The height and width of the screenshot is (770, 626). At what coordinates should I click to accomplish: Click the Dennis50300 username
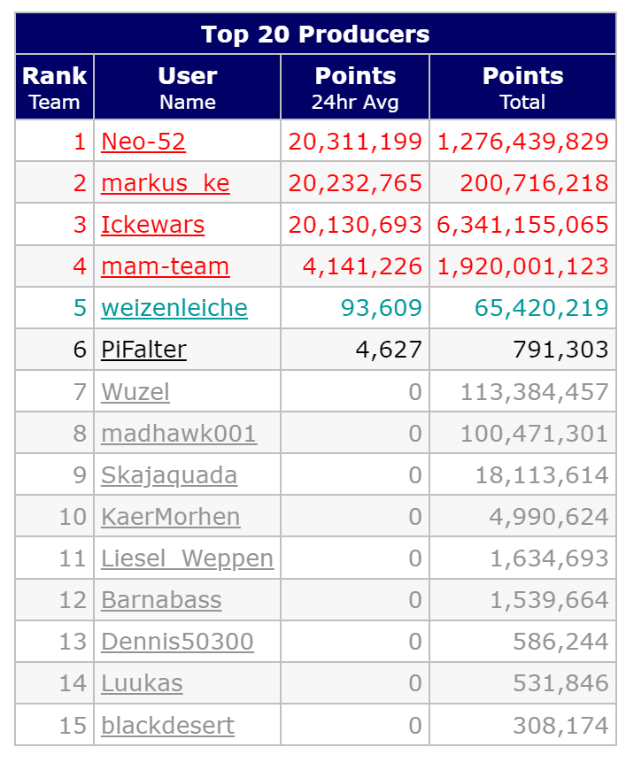click(x=177, y=642)
